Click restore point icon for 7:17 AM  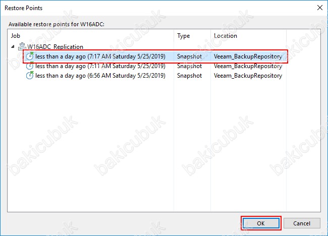pos(30,56)
